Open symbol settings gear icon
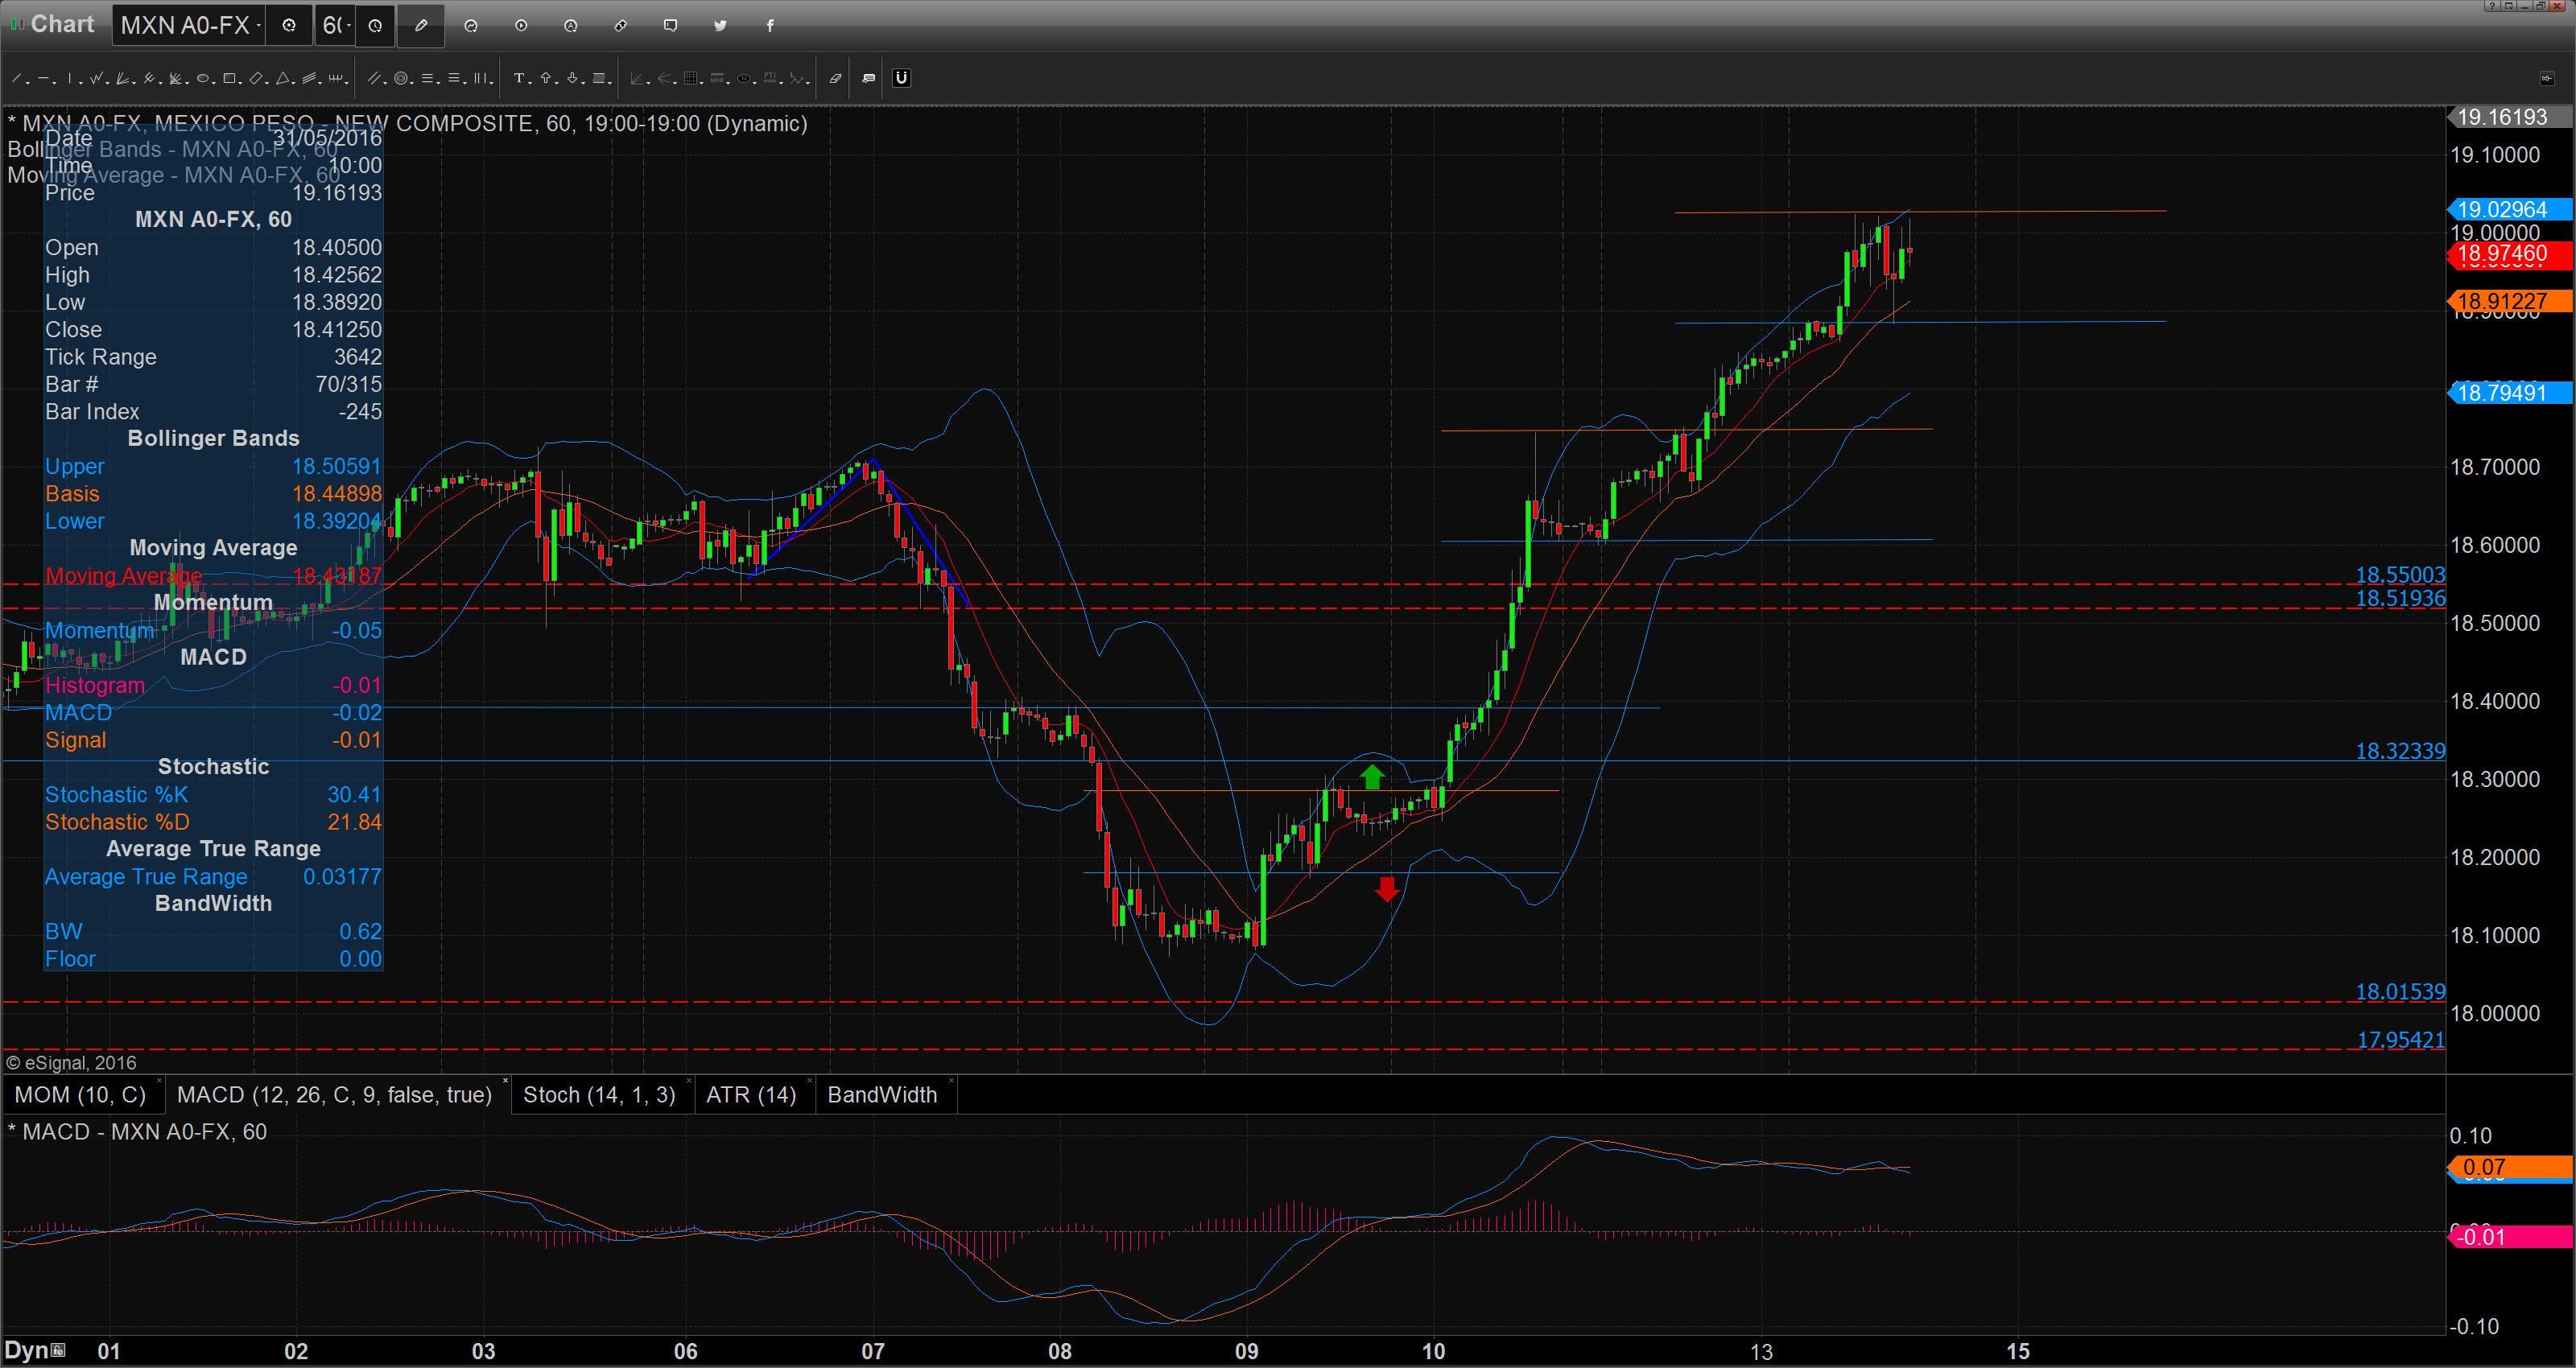2576x1368 pixels. tap(289, 26)
